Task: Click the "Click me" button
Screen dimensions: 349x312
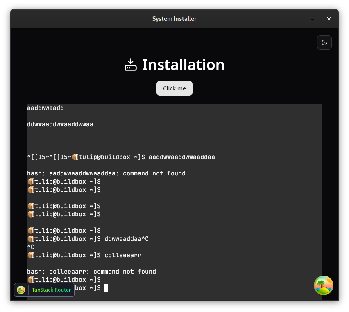Action: click(174, 88)
